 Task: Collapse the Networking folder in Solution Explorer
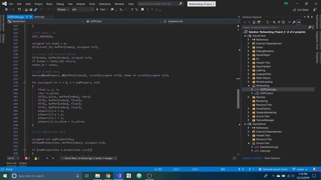pos(249,85)
